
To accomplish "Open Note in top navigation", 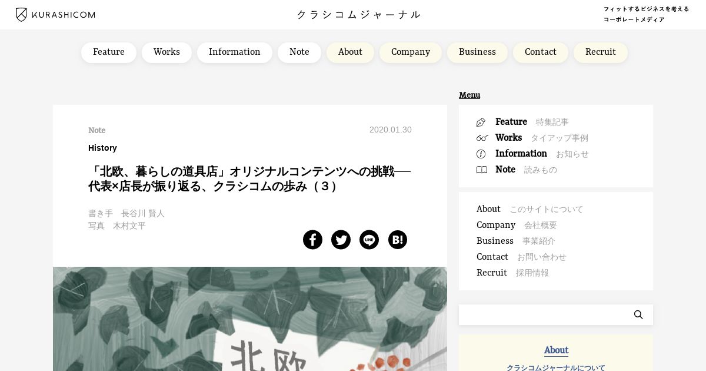I will pyautogui.click(x=299, y=52).
